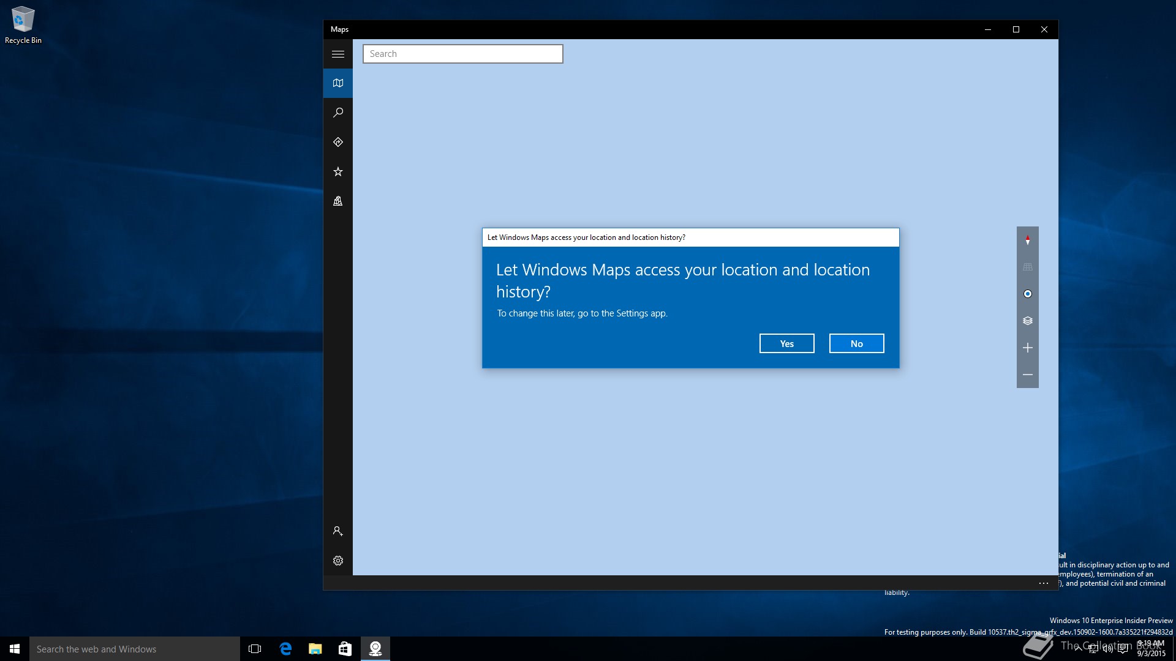Click the show my location button
Screen dimensions: 1176x661
coord(1028,294)
